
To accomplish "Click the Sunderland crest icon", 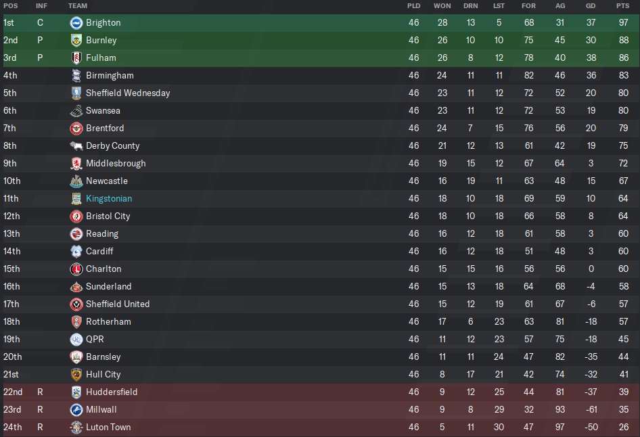I will tap(76, 286).
